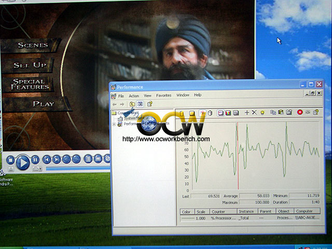332x249 pixels.
Task: Click the Color column header
Action: tap(187, 212)
